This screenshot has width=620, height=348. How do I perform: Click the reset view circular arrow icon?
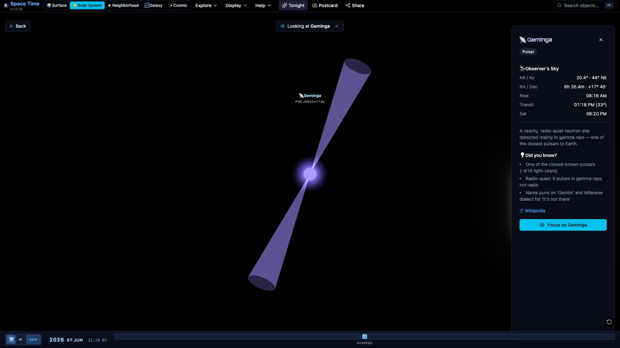pyautogui.click(x=609, y=322)
